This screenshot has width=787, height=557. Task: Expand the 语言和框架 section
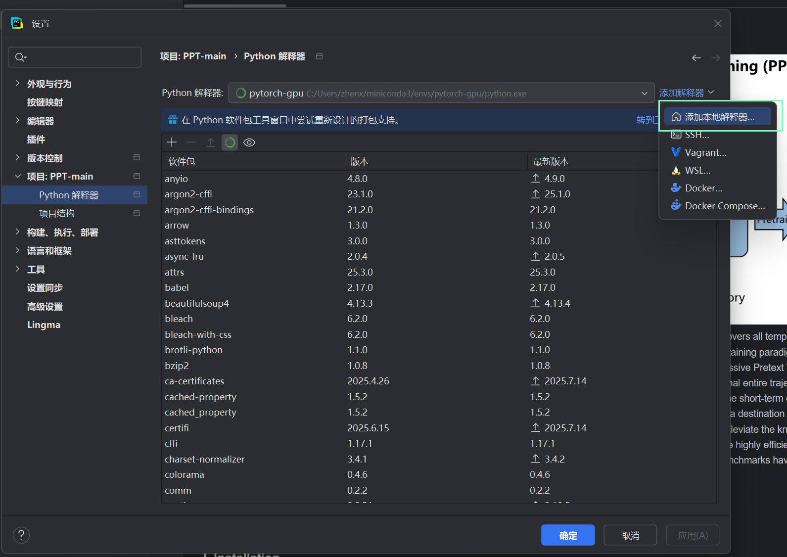pos(18,250)
